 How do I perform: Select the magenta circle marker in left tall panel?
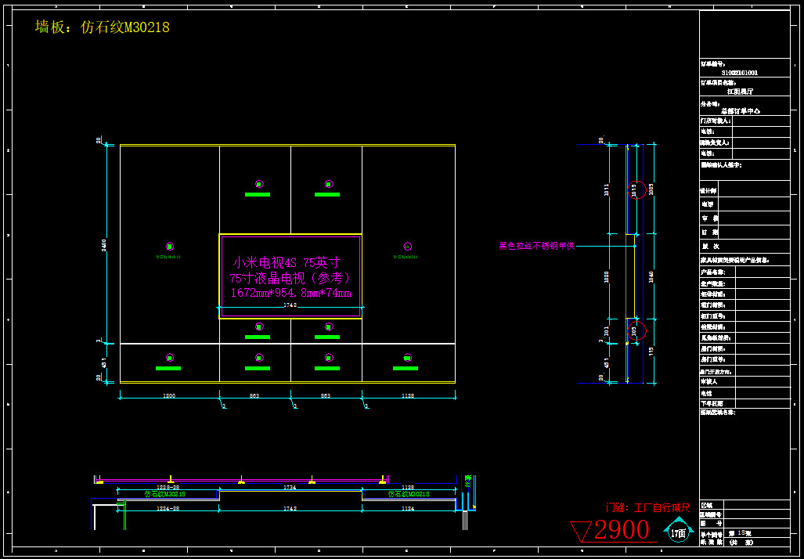tap(169, 246)
